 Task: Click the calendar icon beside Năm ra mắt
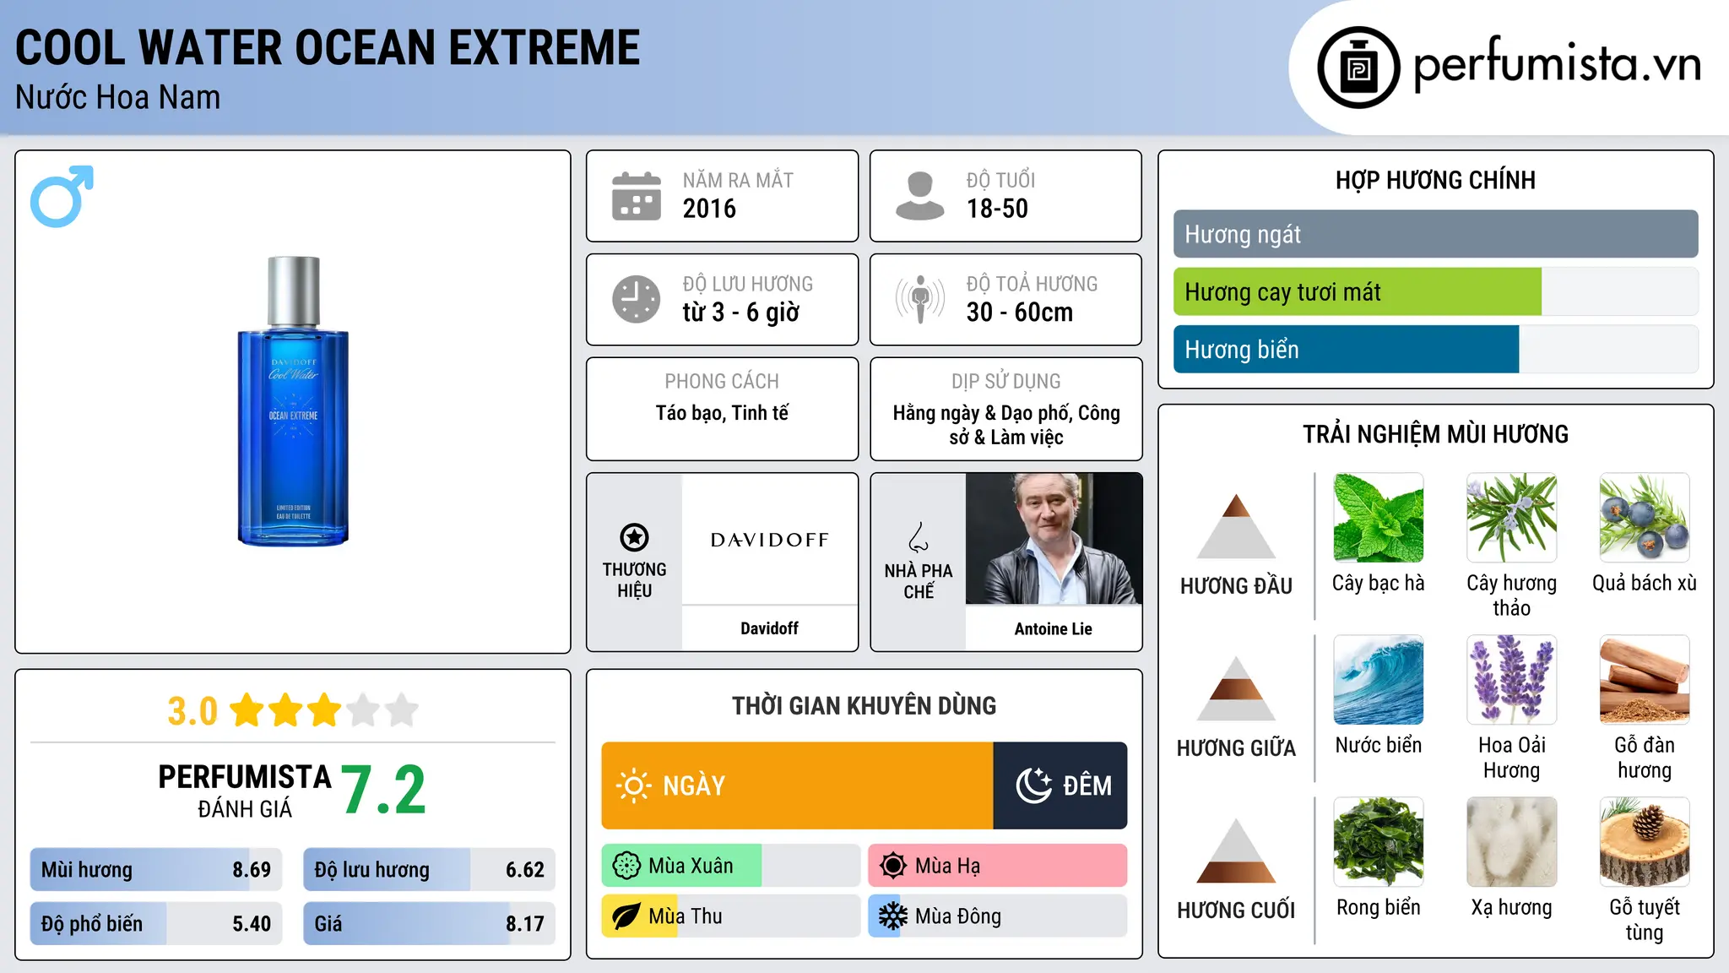[636, 196]
